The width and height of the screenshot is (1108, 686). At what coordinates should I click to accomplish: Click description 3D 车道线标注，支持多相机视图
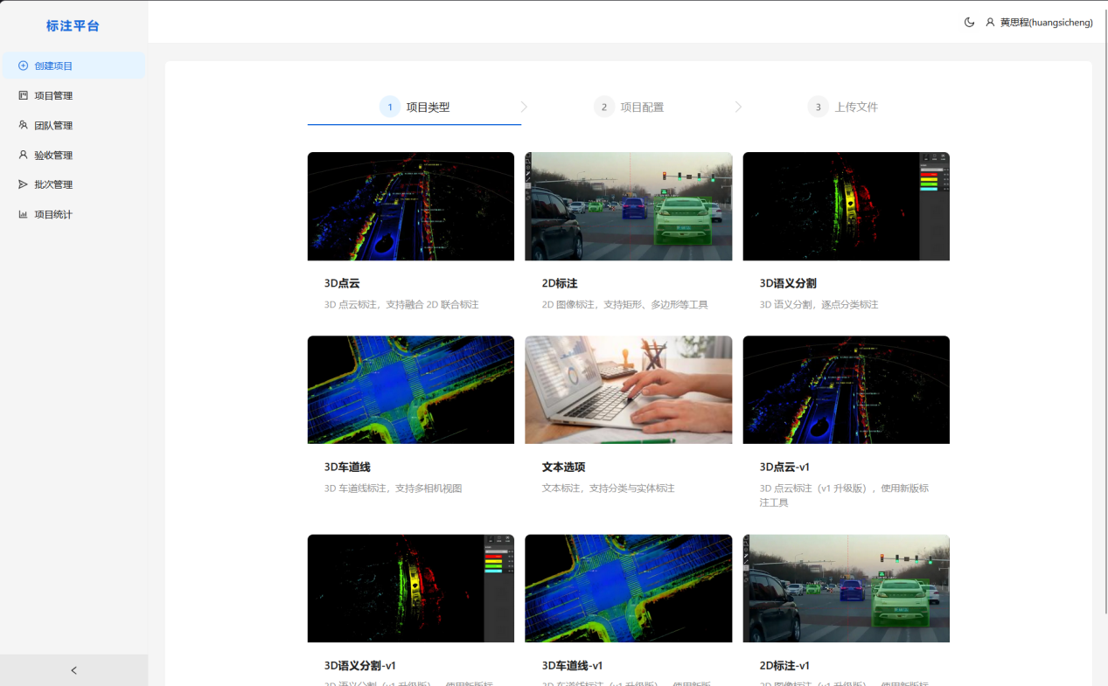click(393, 489)
